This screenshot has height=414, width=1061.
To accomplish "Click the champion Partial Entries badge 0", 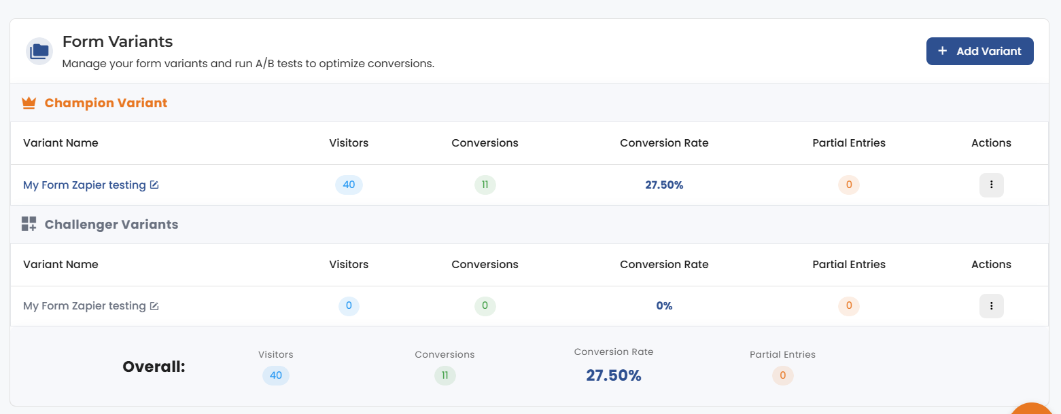I will point(849,185).
